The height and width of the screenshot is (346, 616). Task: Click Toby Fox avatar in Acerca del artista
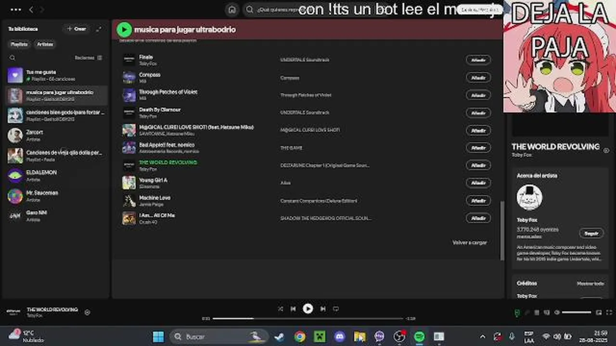(529, 197)
